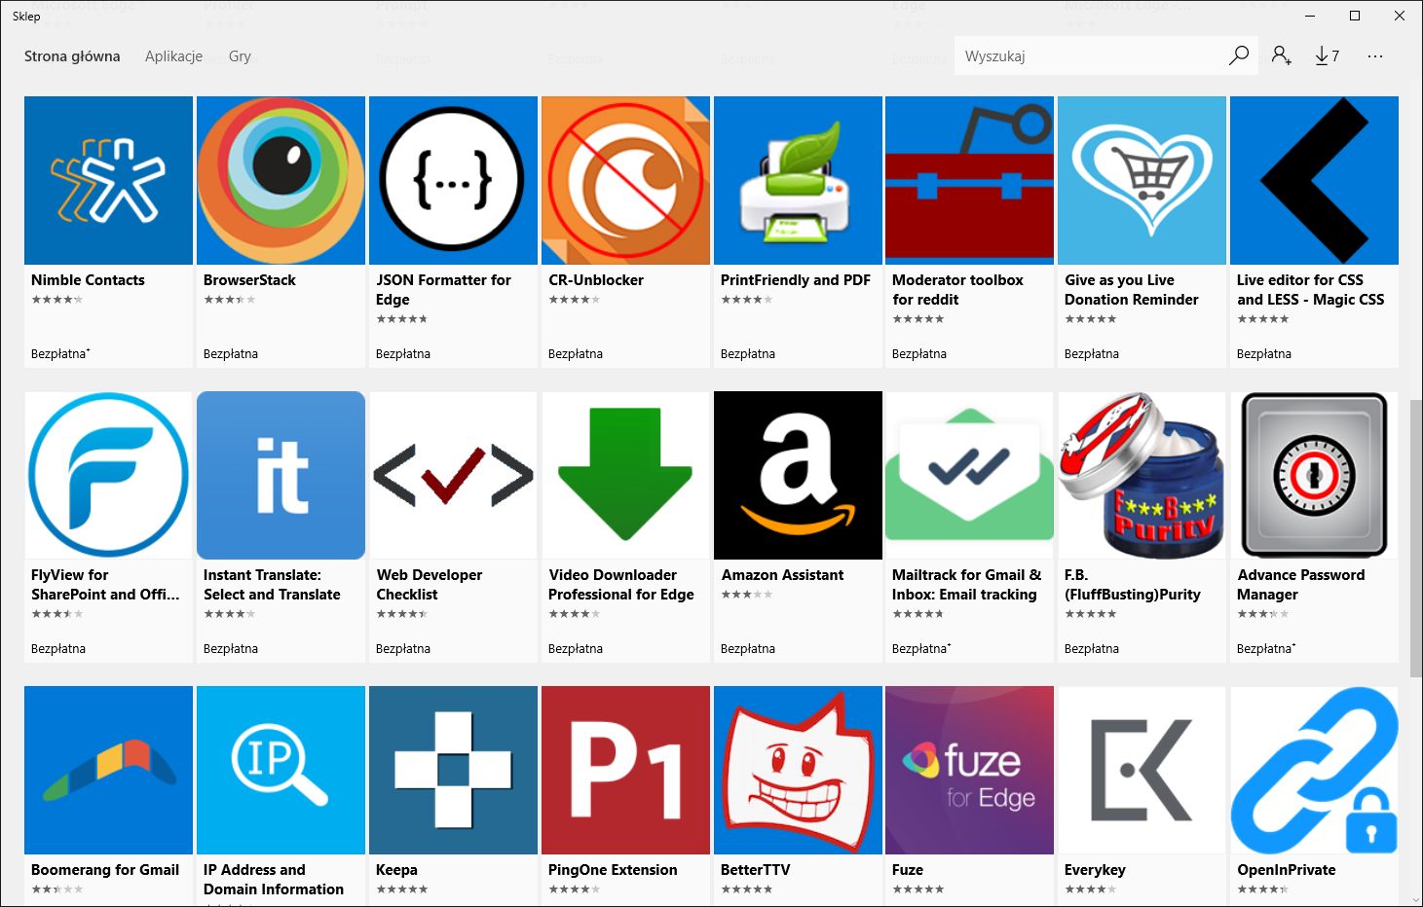Click the 'PingOne Extension' title text
1423x907 pixels.
[x=613, y=869]
